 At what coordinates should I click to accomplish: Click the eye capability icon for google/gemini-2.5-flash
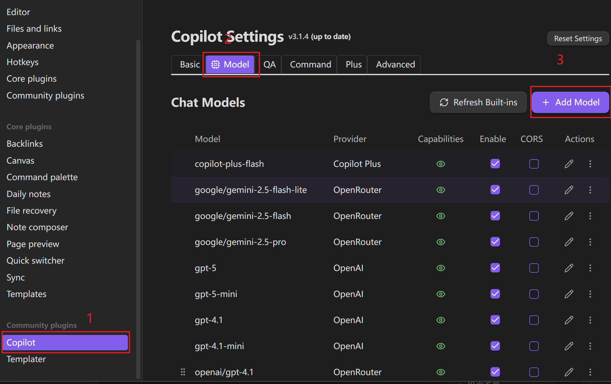tap(441, 216)
